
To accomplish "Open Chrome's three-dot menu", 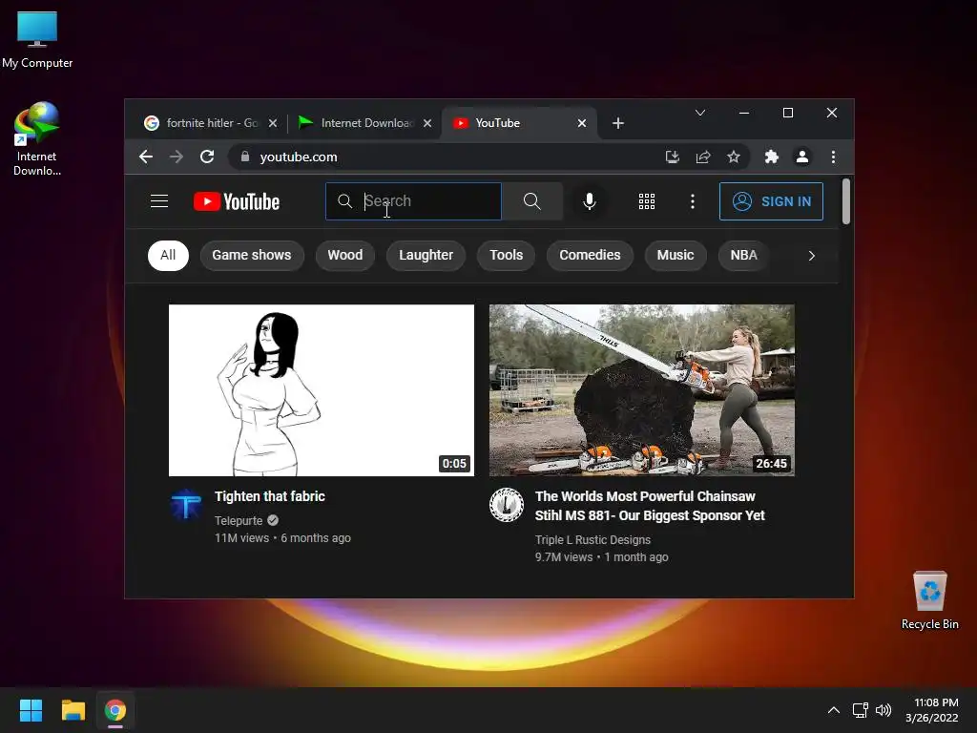I will click(833, 157).
